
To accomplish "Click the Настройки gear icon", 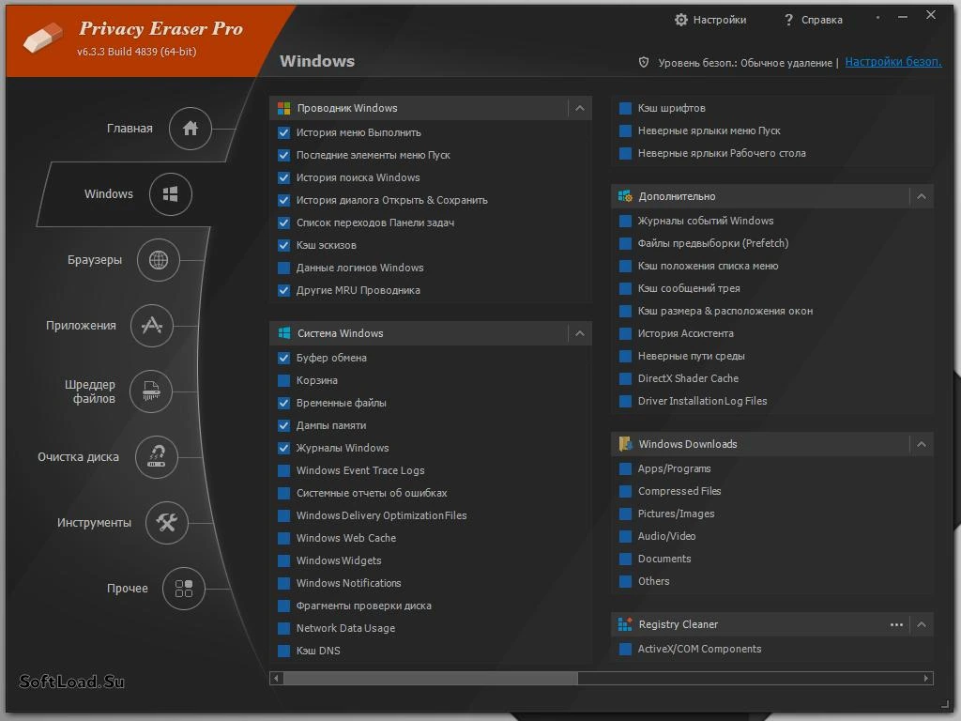I will (681, 20).
